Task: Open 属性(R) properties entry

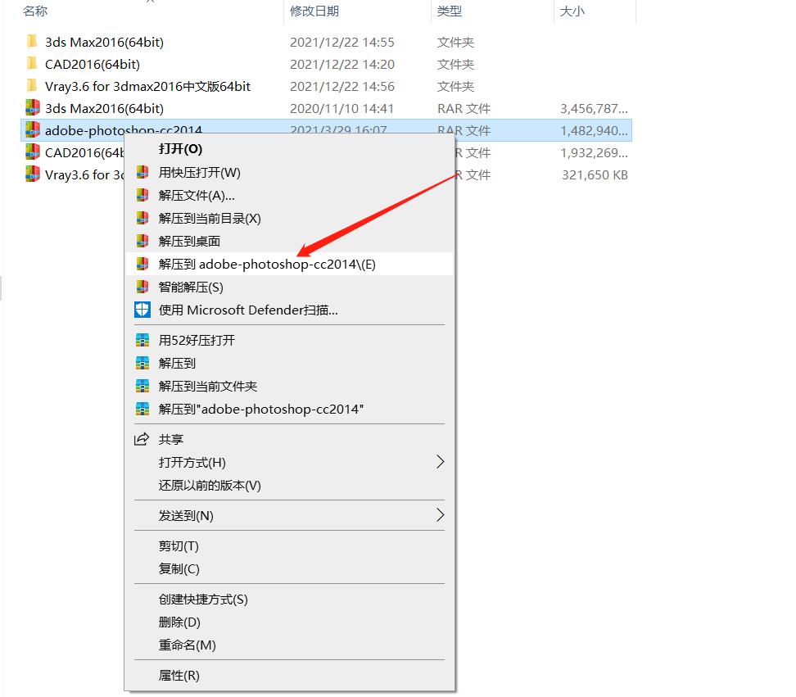Action: (179, 675)
